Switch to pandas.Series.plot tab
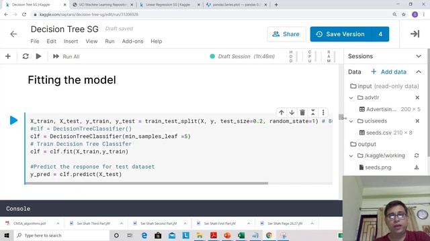 (236, 5)
